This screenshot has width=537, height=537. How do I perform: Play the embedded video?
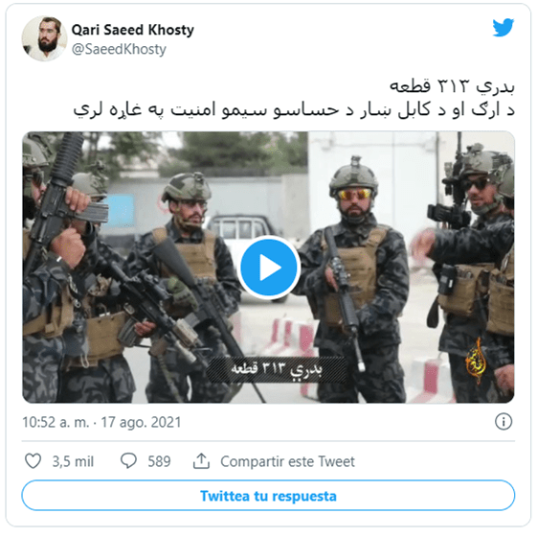tap(268, 268)
